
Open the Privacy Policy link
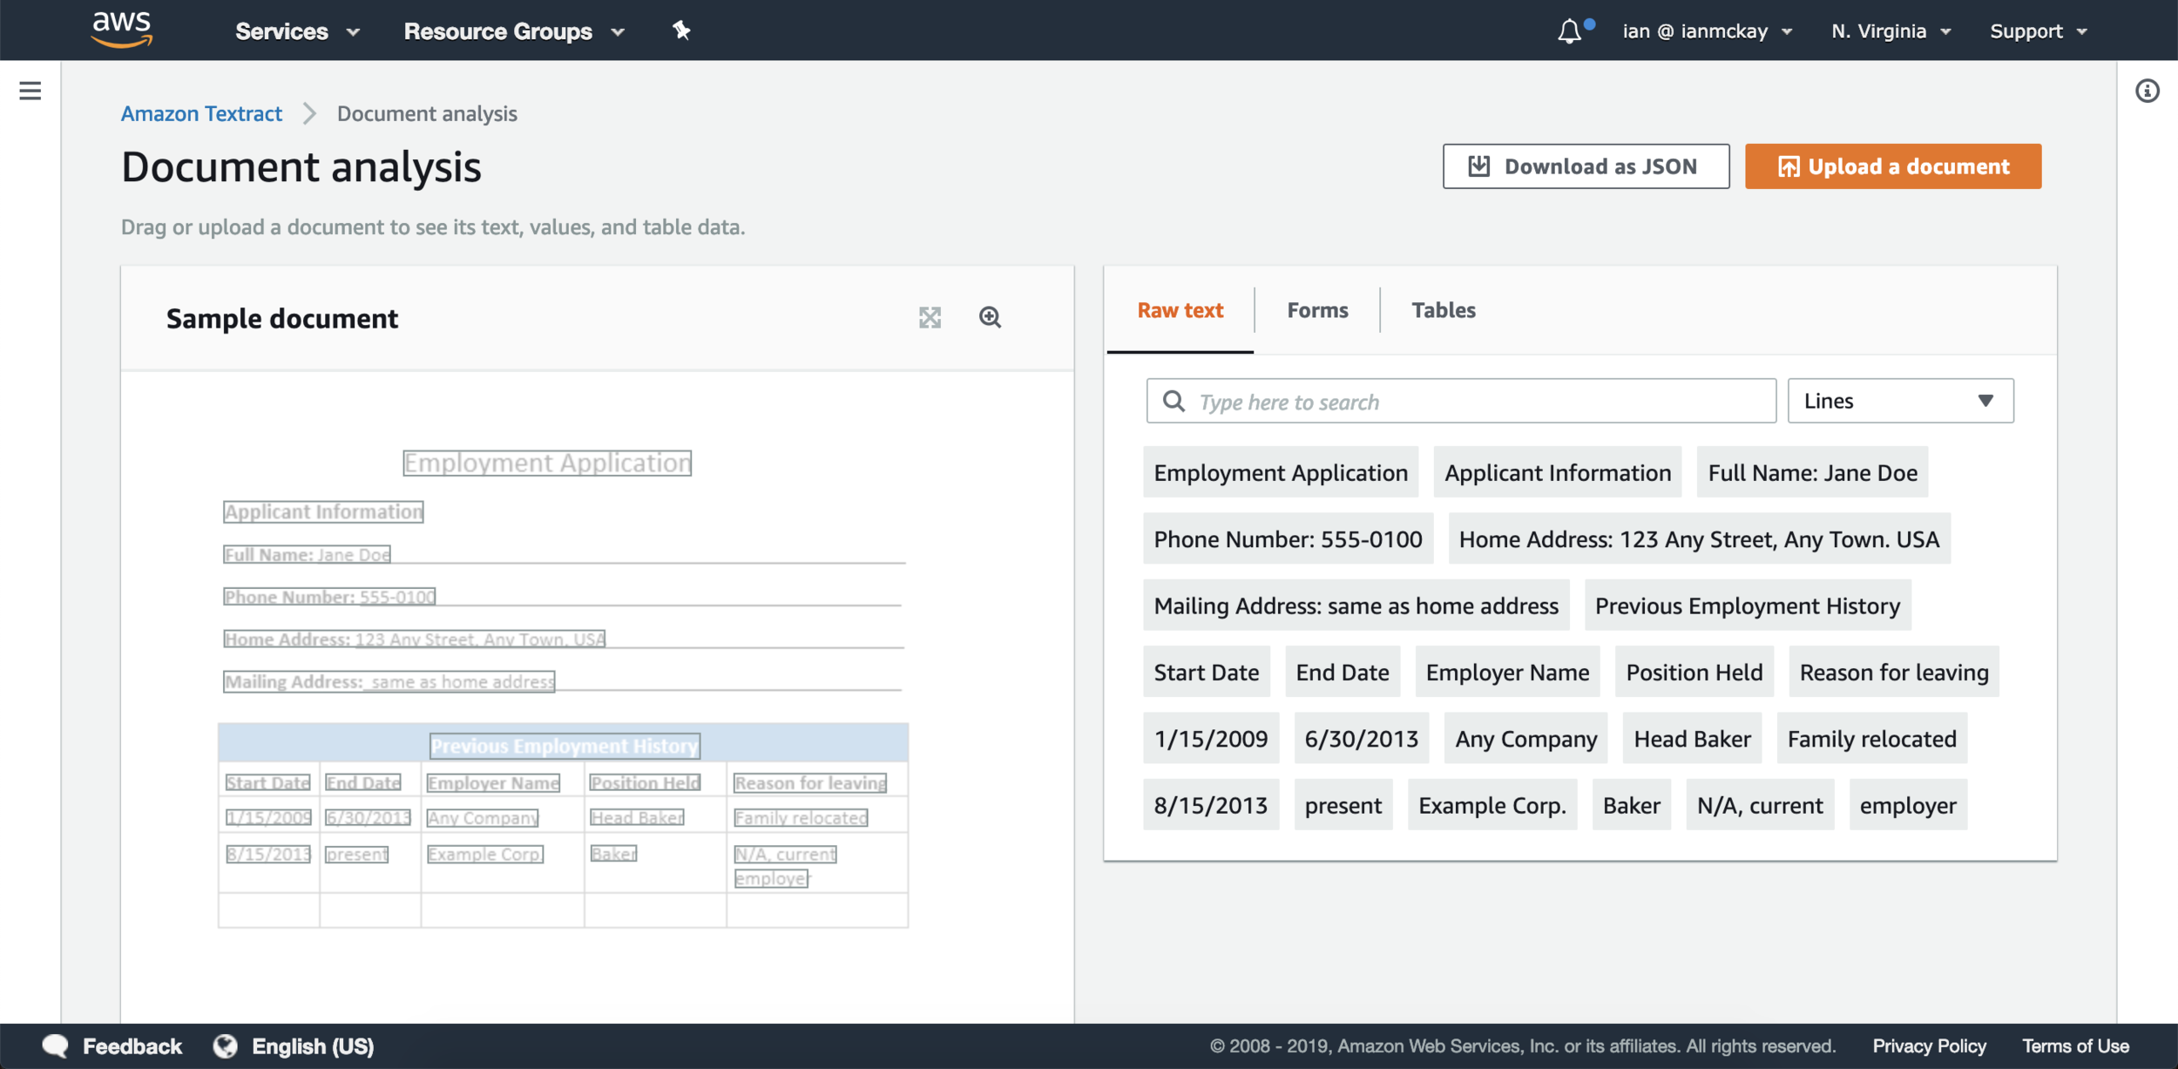pyautogui.click(x=1929, y=1045)
